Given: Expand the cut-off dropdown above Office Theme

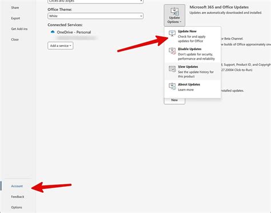Looking at the screenshot, I should pos(95,1).
